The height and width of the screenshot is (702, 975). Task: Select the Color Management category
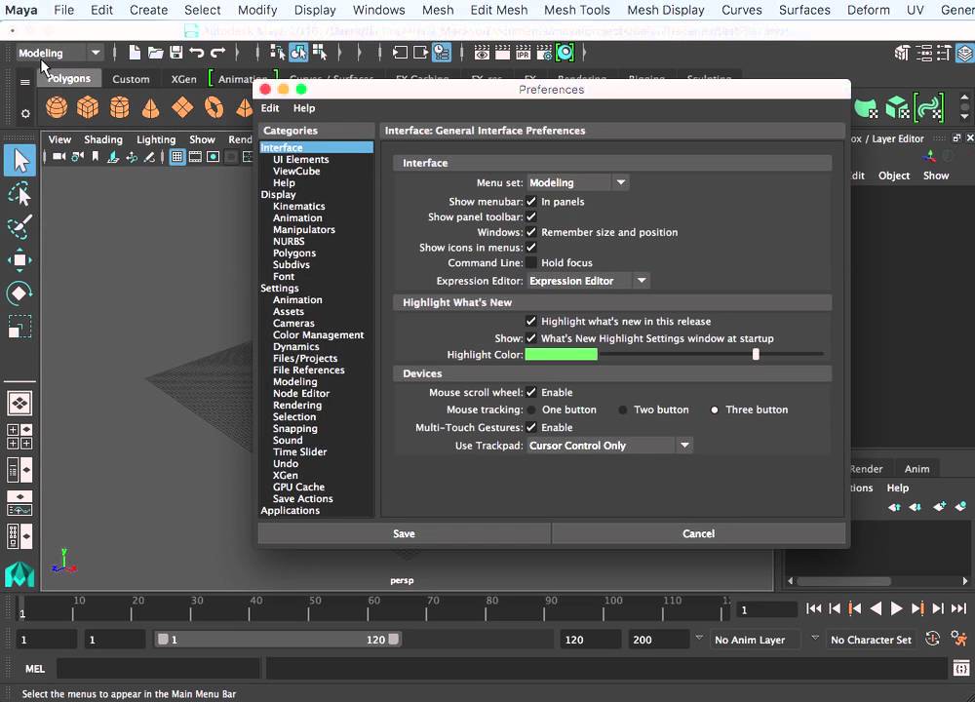(x=319, y=334)
